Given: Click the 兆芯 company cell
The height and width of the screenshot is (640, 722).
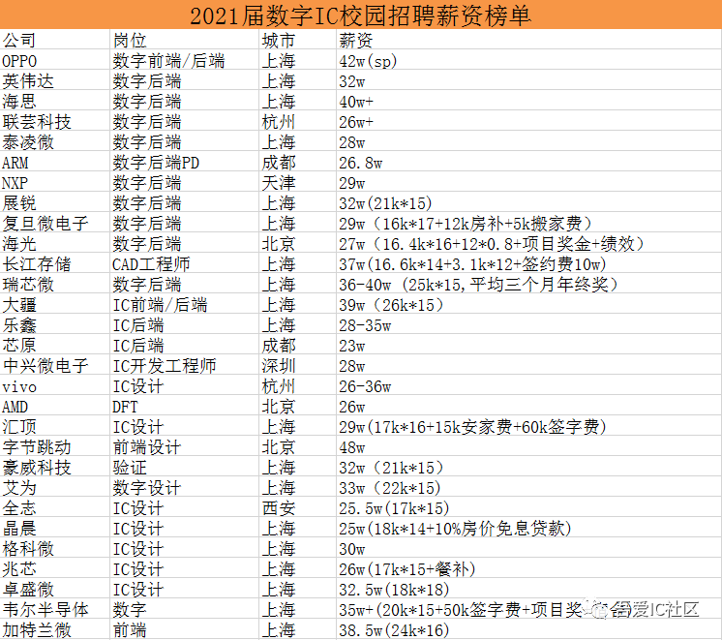Looking at the screenshot, I should [x=55, y=568].
